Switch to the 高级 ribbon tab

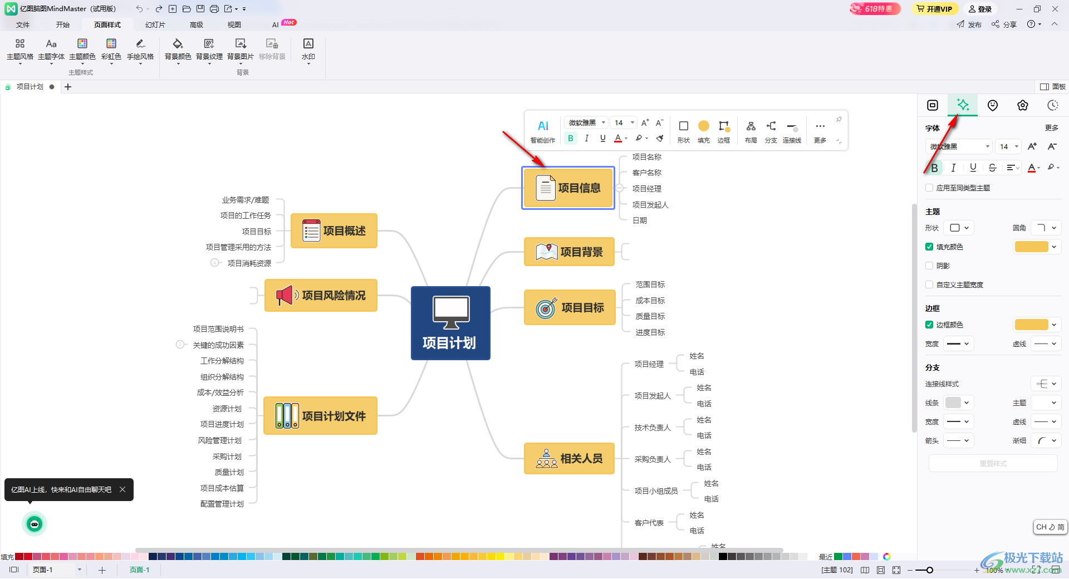pyautogui.click(x=197, y=24)
